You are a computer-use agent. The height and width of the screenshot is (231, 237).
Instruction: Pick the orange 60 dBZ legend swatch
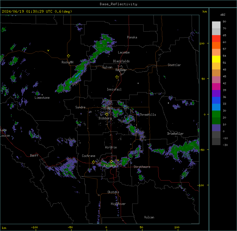pos(216,45)
